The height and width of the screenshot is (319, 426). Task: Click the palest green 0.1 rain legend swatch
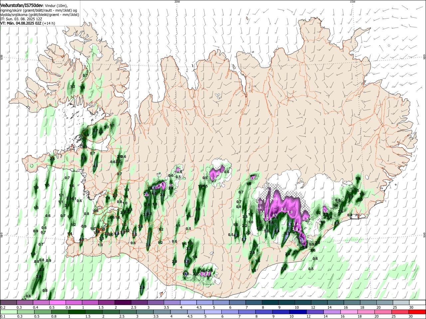tap(9, 312)
